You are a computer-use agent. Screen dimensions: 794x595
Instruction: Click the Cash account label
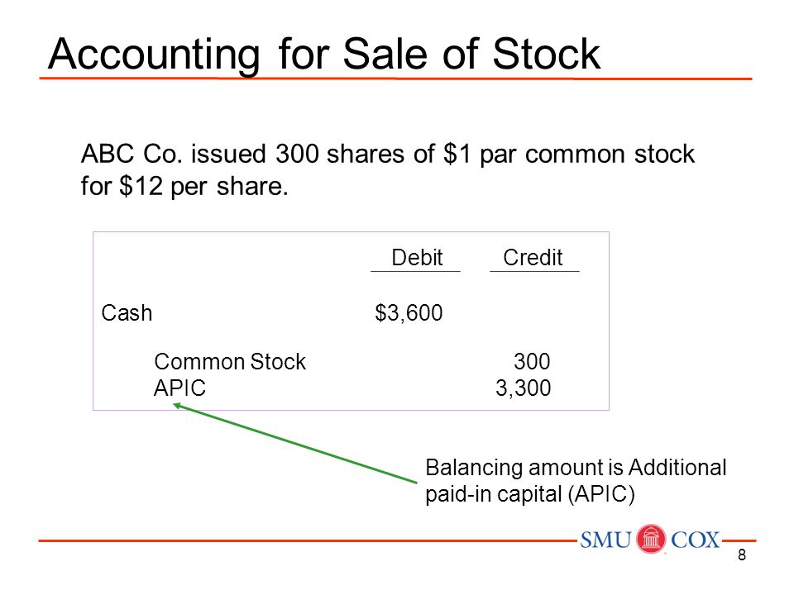pyautogui.click(x=127, y=312)
